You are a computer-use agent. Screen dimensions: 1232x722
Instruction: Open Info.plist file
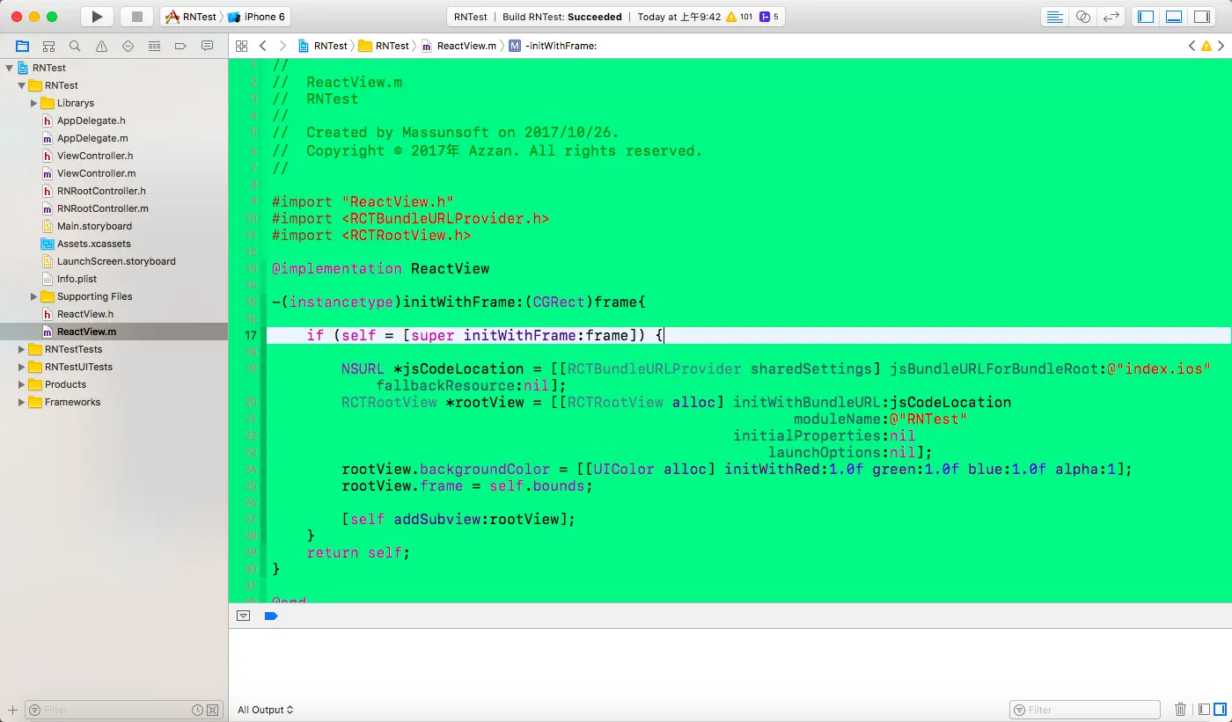tap(77, 279)
